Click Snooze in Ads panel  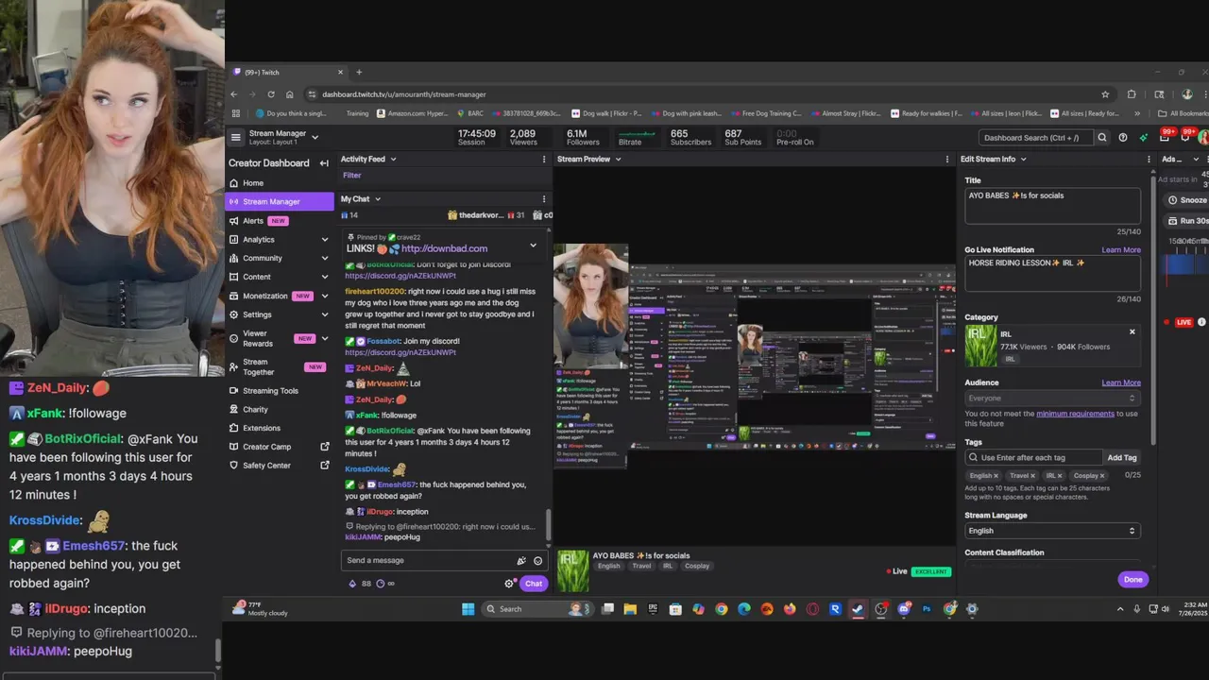coord(1188,200)
